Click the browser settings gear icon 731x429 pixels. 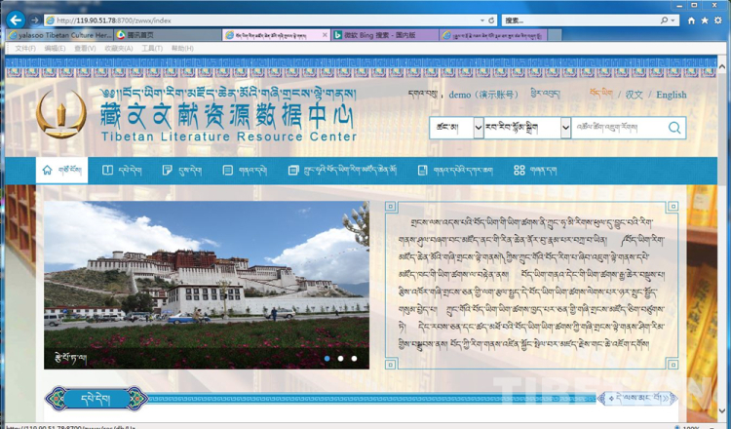[x=718, y=19]
